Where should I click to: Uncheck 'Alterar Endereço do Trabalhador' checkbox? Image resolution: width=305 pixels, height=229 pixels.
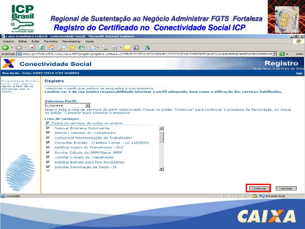pyautogui.click(x=48, y=133)
